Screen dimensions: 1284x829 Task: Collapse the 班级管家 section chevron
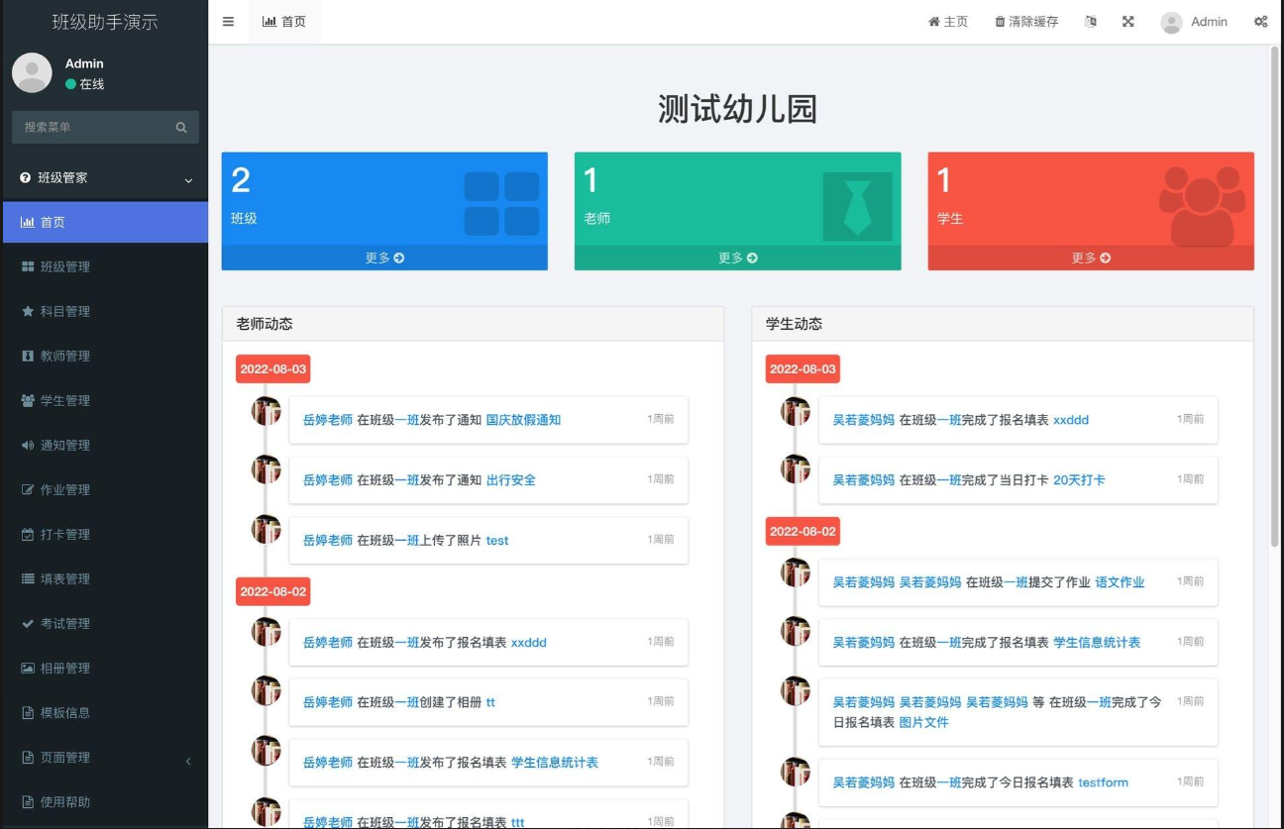click(188, 178)
